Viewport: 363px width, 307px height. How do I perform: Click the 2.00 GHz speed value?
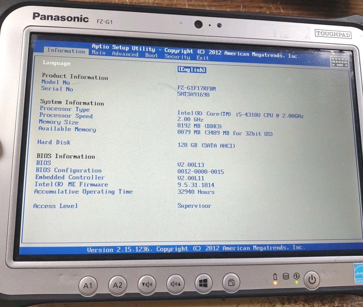(190, 119)
